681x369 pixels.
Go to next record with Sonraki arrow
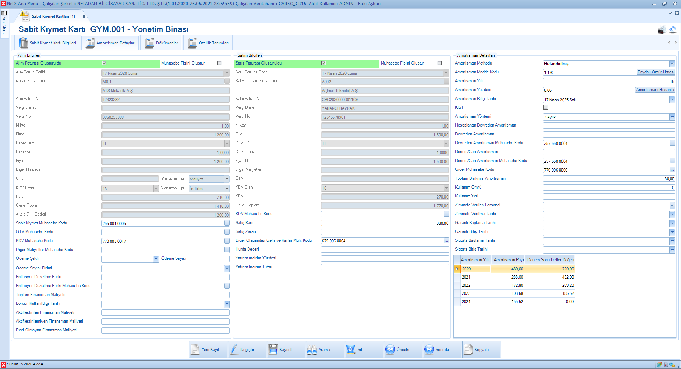tap(429, 350)
